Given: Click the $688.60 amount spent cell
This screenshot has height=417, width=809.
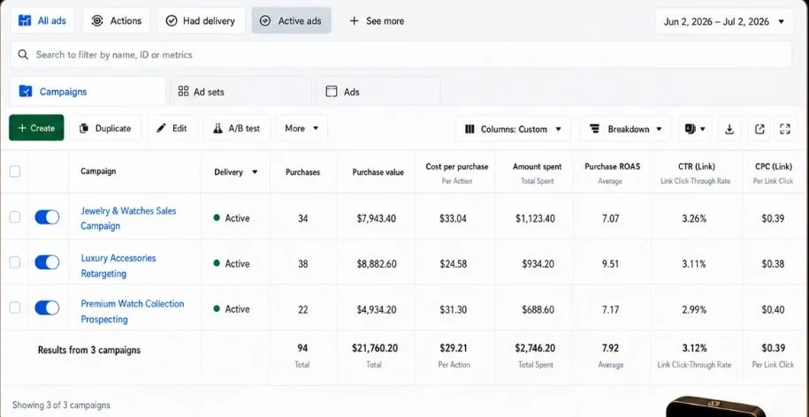Looking at the screenshot, I should tap(538, 310).
